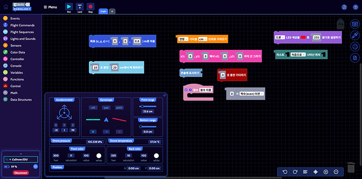Select the yaw gyroscope label
The width and height of the screenshot is (362, 179).
106,108
